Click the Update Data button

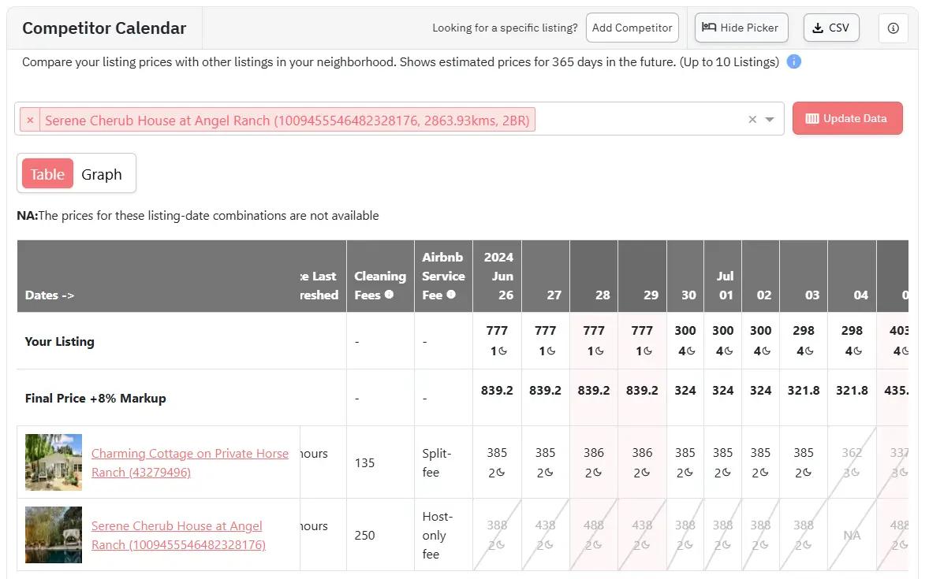point(847,118)
